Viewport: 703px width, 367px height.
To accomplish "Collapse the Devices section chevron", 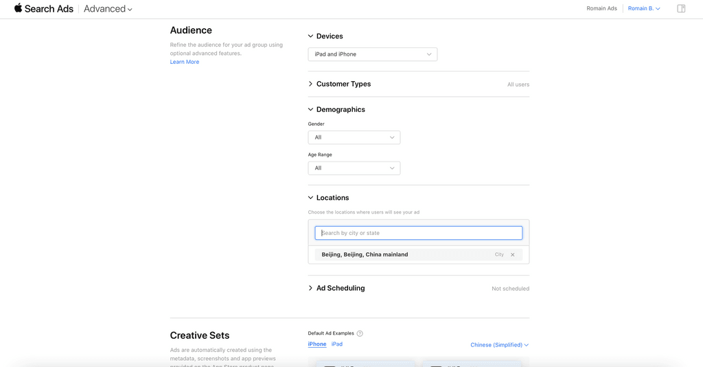I will [310, 36].
